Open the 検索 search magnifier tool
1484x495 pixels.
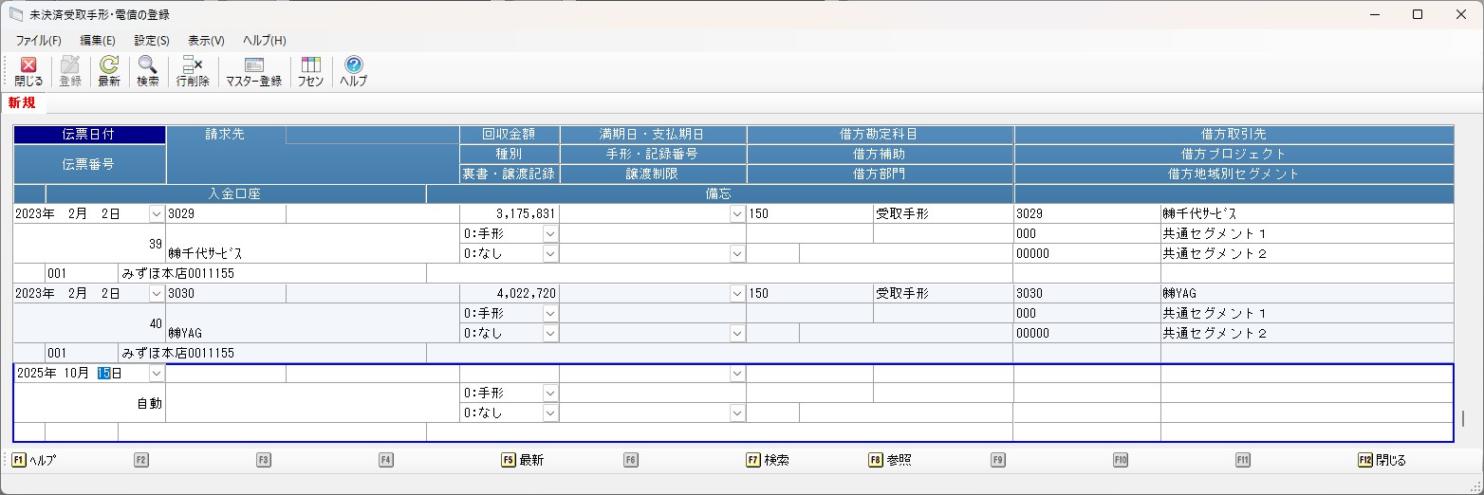[x=148, y=71]
